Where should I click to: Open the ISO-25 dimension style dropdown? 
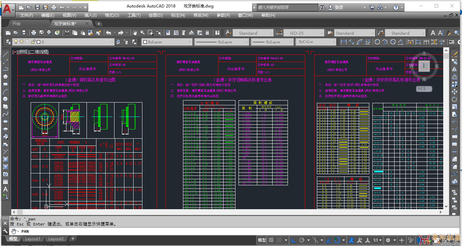(x=321, y=33)
